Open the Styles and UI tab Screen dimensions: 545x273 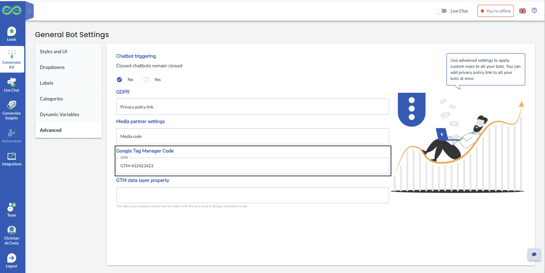tap(53, 52)
